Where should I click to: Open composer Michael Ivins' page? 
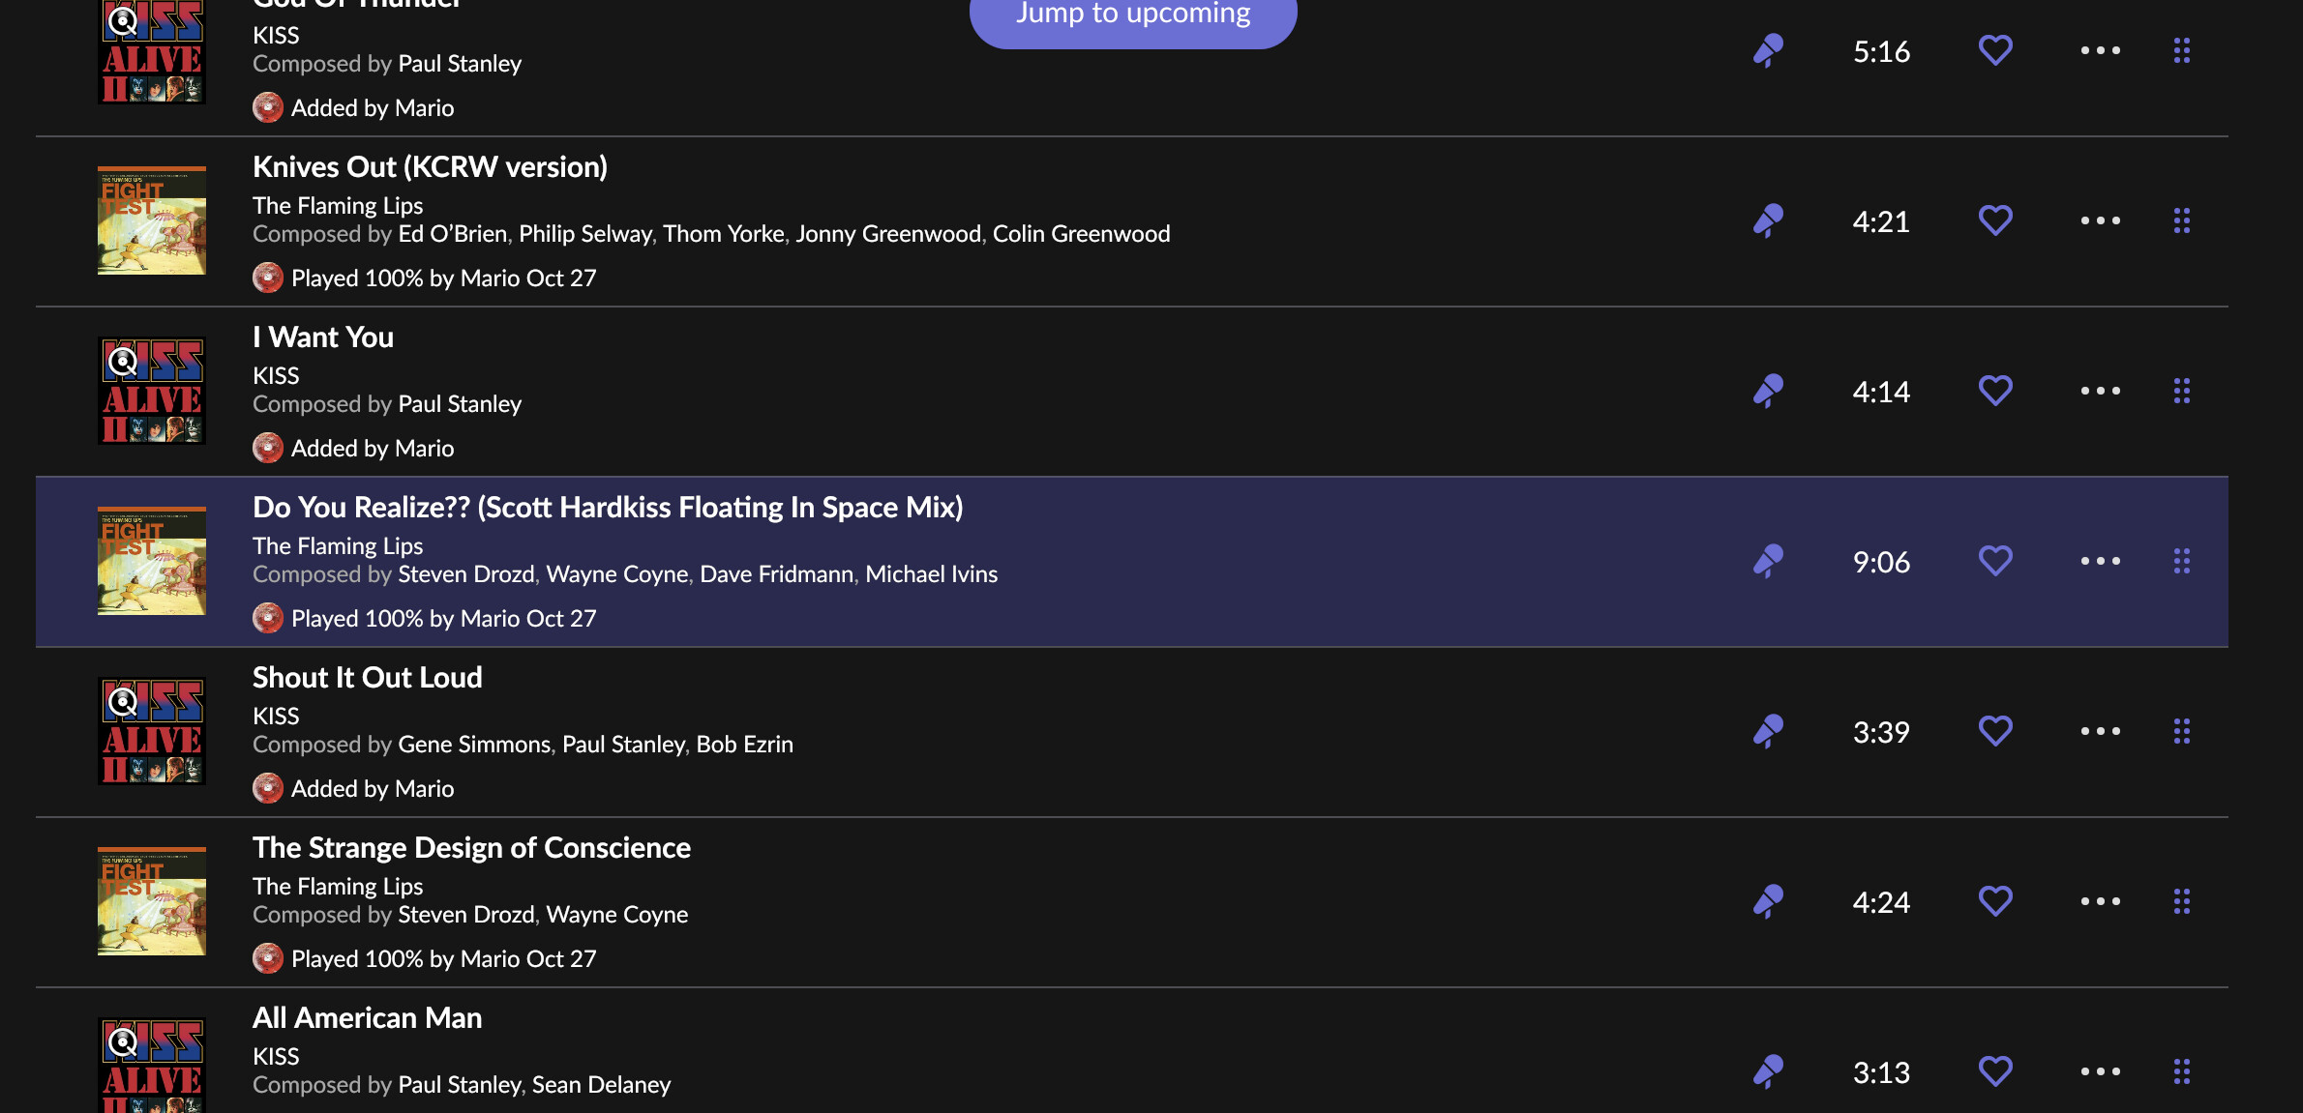(932, 574)
